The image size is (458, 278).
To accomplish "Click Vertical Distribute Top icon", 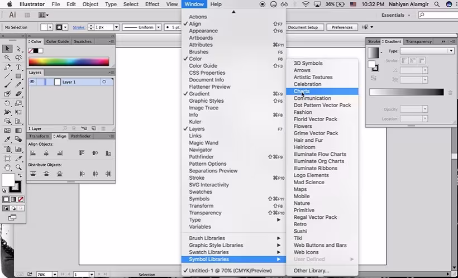I will point(33,174).
